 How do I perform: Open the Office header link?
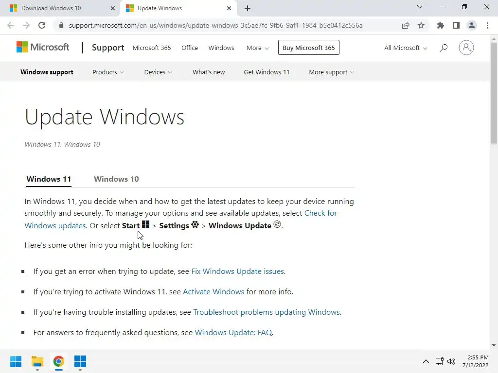[x=190, y=48]
